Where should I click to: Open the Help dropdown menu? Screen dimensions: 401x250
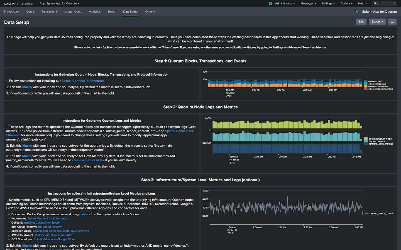pyautogui.click(x=362, y=4)
